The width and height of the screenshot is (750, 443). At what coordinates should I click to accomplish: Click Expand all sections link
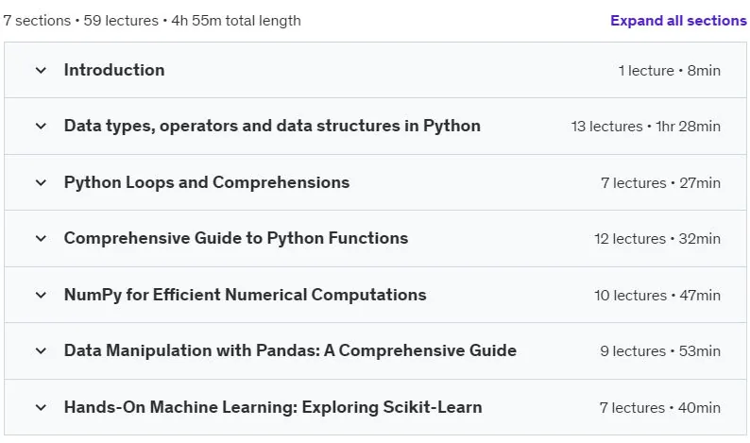[x=678, y=21]
